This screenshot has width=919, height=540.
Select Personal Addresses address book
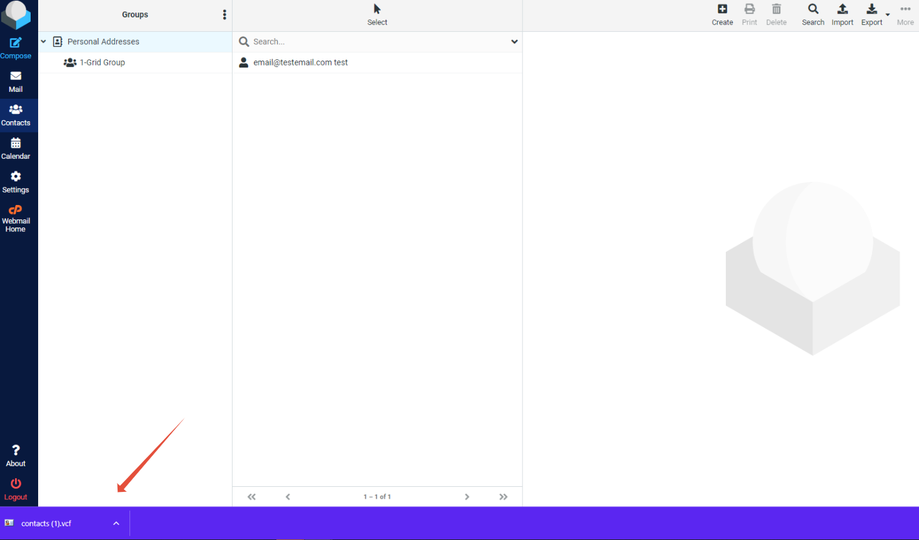[x=135, y=42]
